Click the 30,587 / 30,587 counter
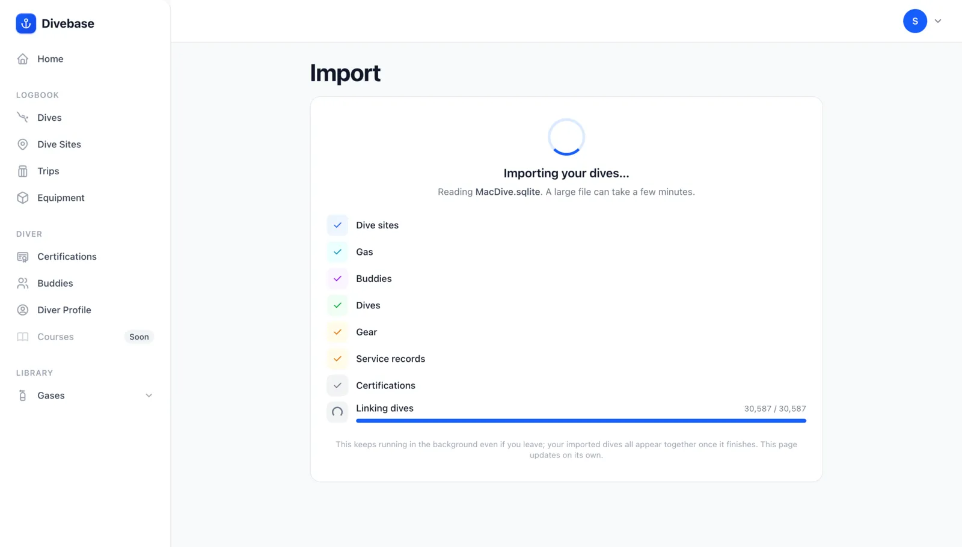The width and height of the screenshot is (962, 547). click(775, 409)
